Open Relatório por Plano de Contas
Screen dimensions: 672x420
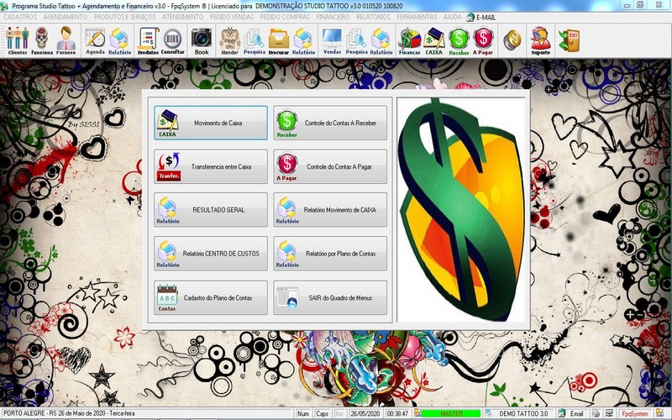click(330, 254)
